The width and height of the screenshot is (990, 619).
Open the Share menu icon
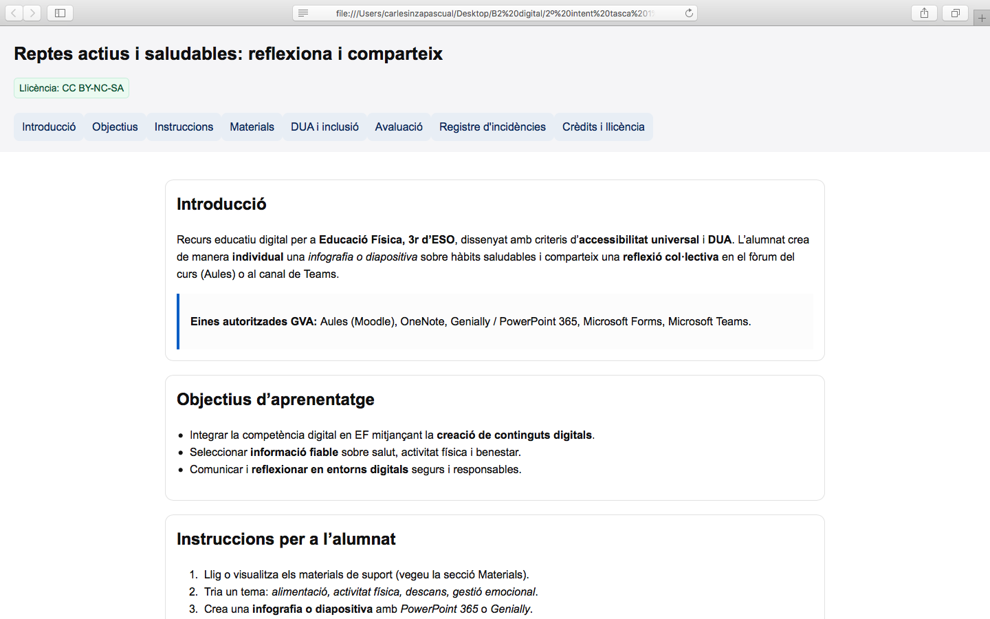coord(924,13)
